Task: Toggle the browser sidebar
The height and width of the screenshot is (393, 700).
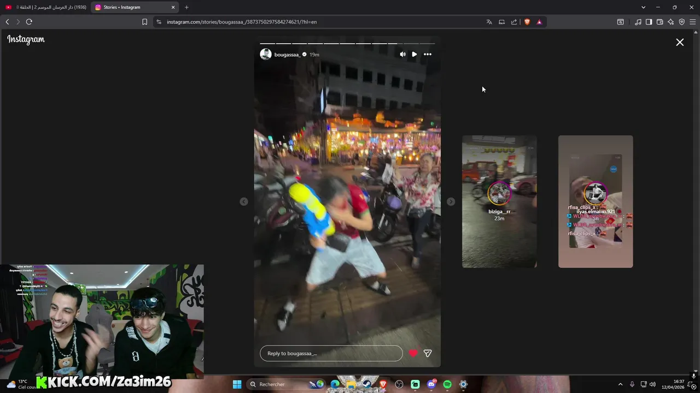Action: pos(649,22)
